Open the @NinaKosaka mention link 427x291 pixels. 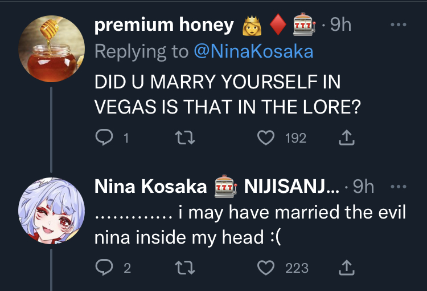coord(253,51)
